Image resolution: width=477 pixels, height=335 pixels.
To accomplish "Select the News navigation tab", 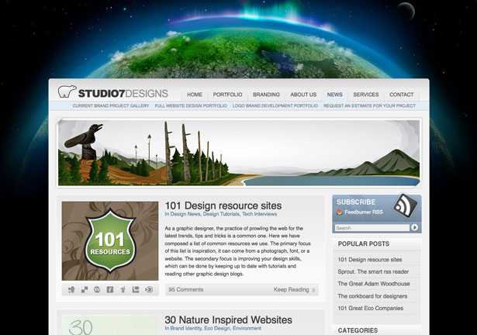I will 334,95.
